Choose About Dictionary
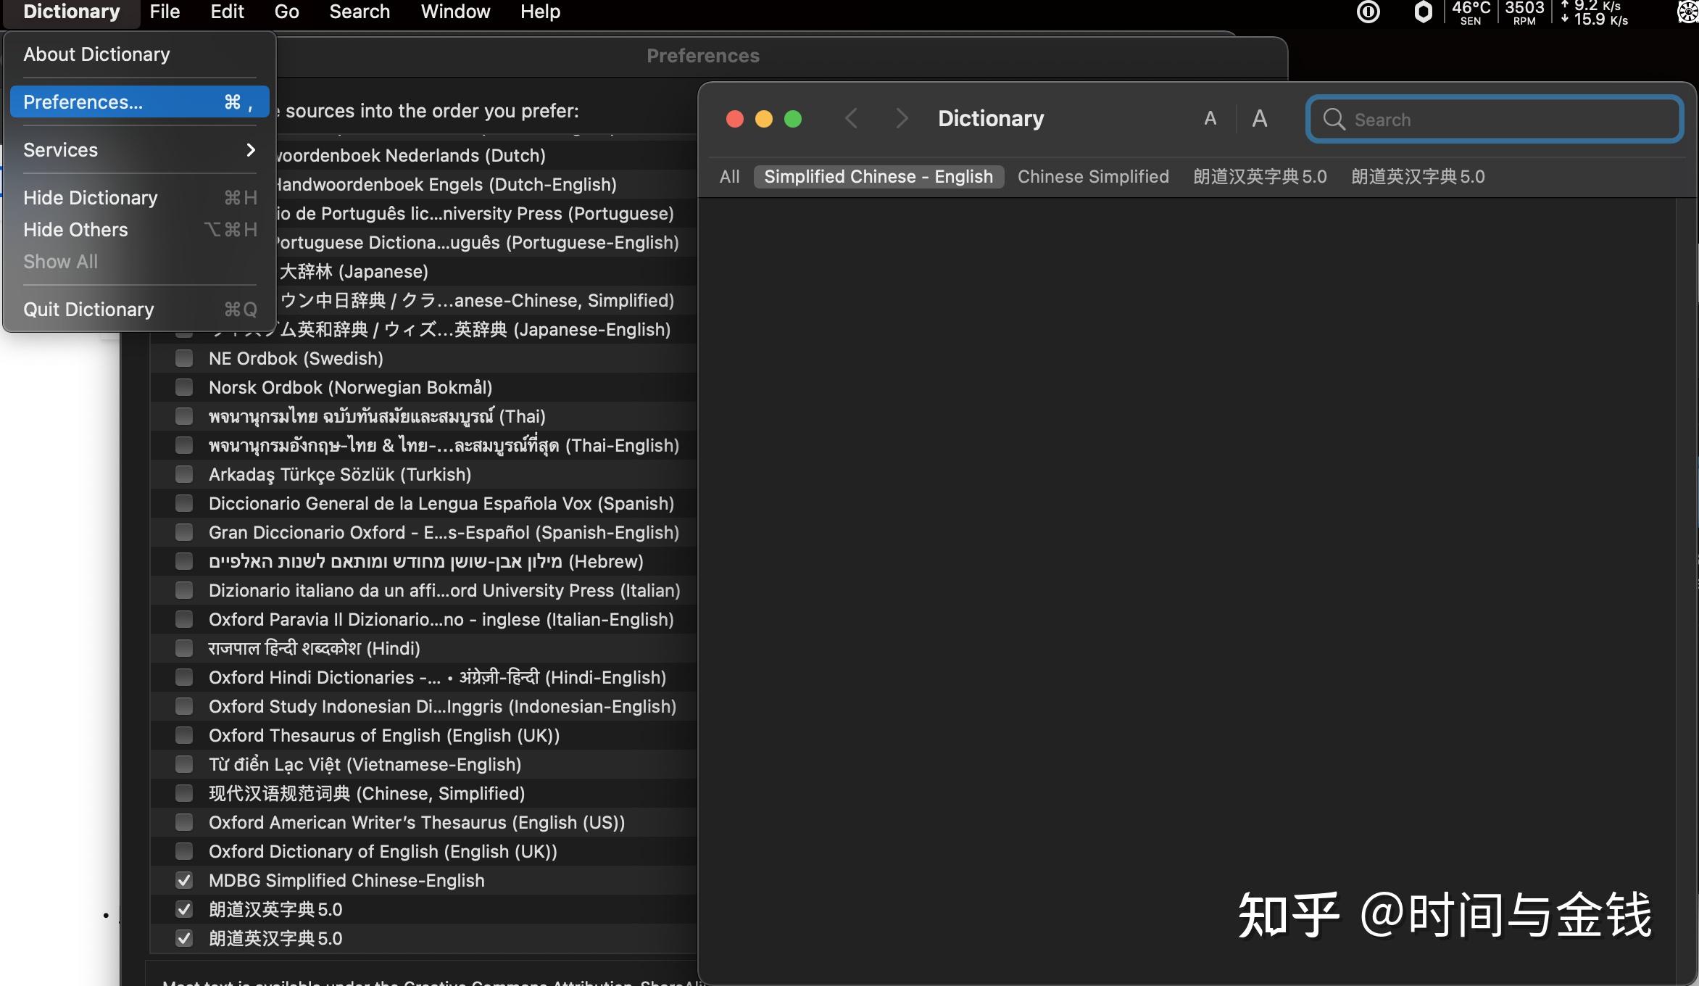Screen dimensions: 1699x986 140,54
